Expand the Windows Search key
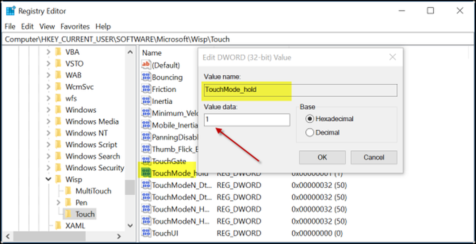Viewport: 476px width, 244px height. pos(48,156)
